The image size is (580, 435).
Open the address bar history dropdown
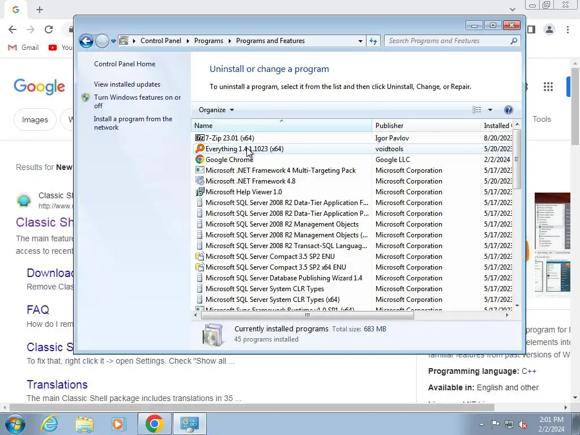[360, 41]
